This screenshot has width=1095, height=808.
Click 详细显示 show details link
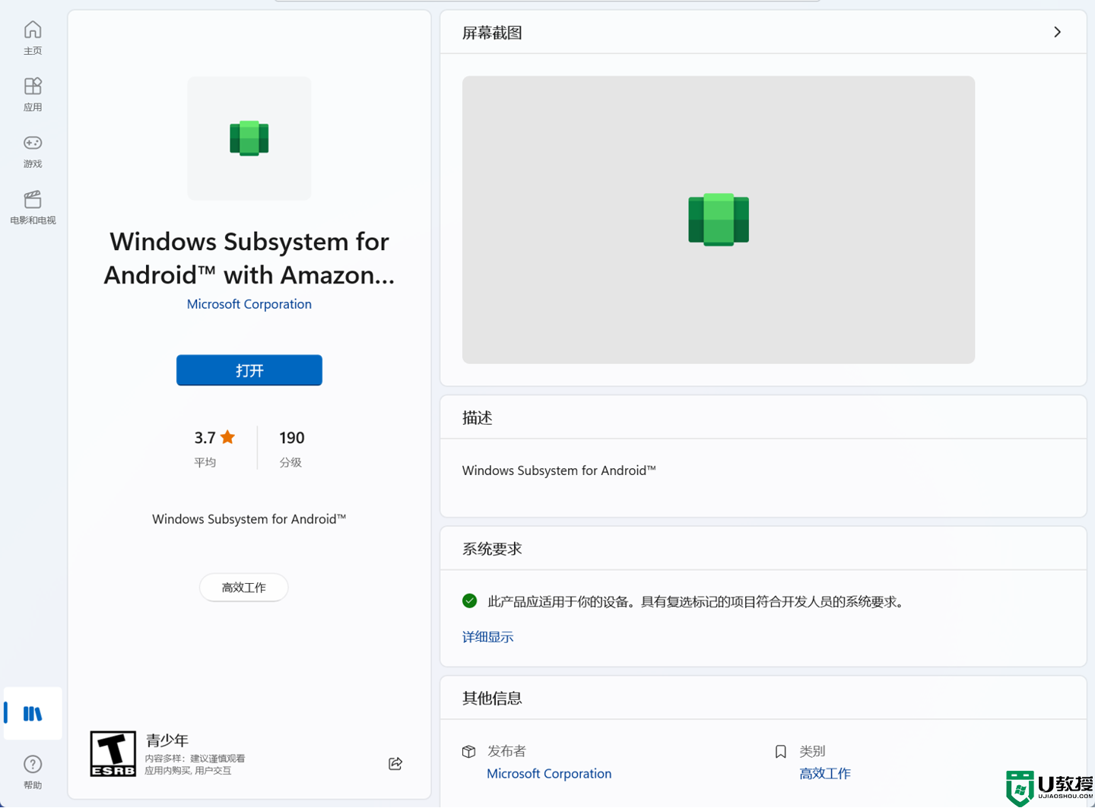tap(488, 637)
